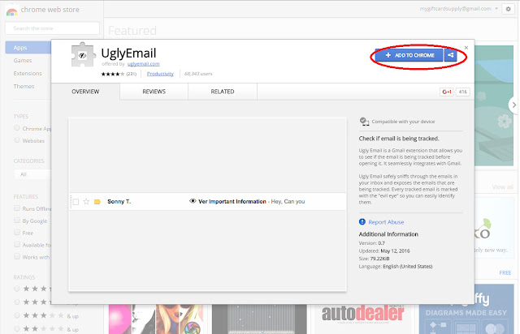Click the FREE label on the app card
This screenshot has height=334, width=520.
pyautogui.click(x=505, y=272)
